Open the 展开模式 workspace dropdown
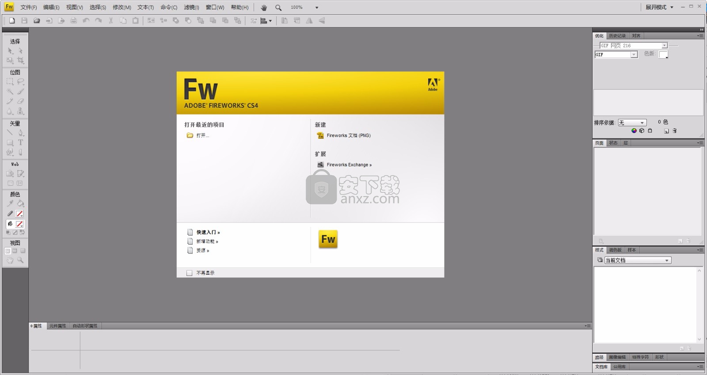The height and width of the screenshot is (375, 707). pyautogui.click(x=659, y=8)
